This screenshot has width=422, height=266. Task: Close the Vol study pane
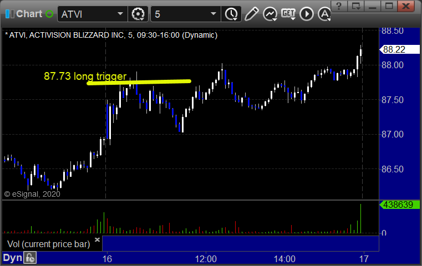tap(97, 239)
